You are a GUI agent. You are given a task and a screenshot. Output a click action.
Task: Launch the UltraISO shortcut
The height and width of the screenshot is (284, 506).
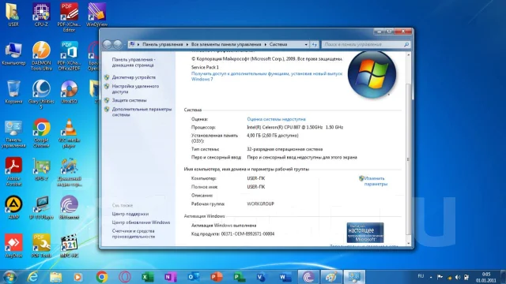[69, 92]
